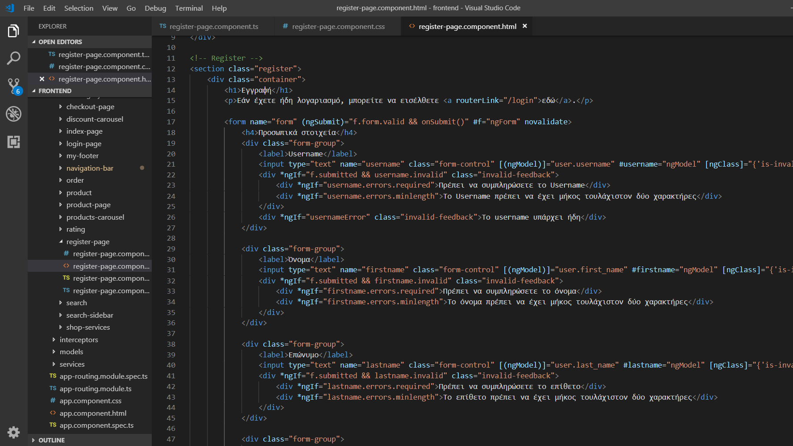This screenshot has height=446, width=793.
Task: Expand the login-page folder
Action: (90, 143)
